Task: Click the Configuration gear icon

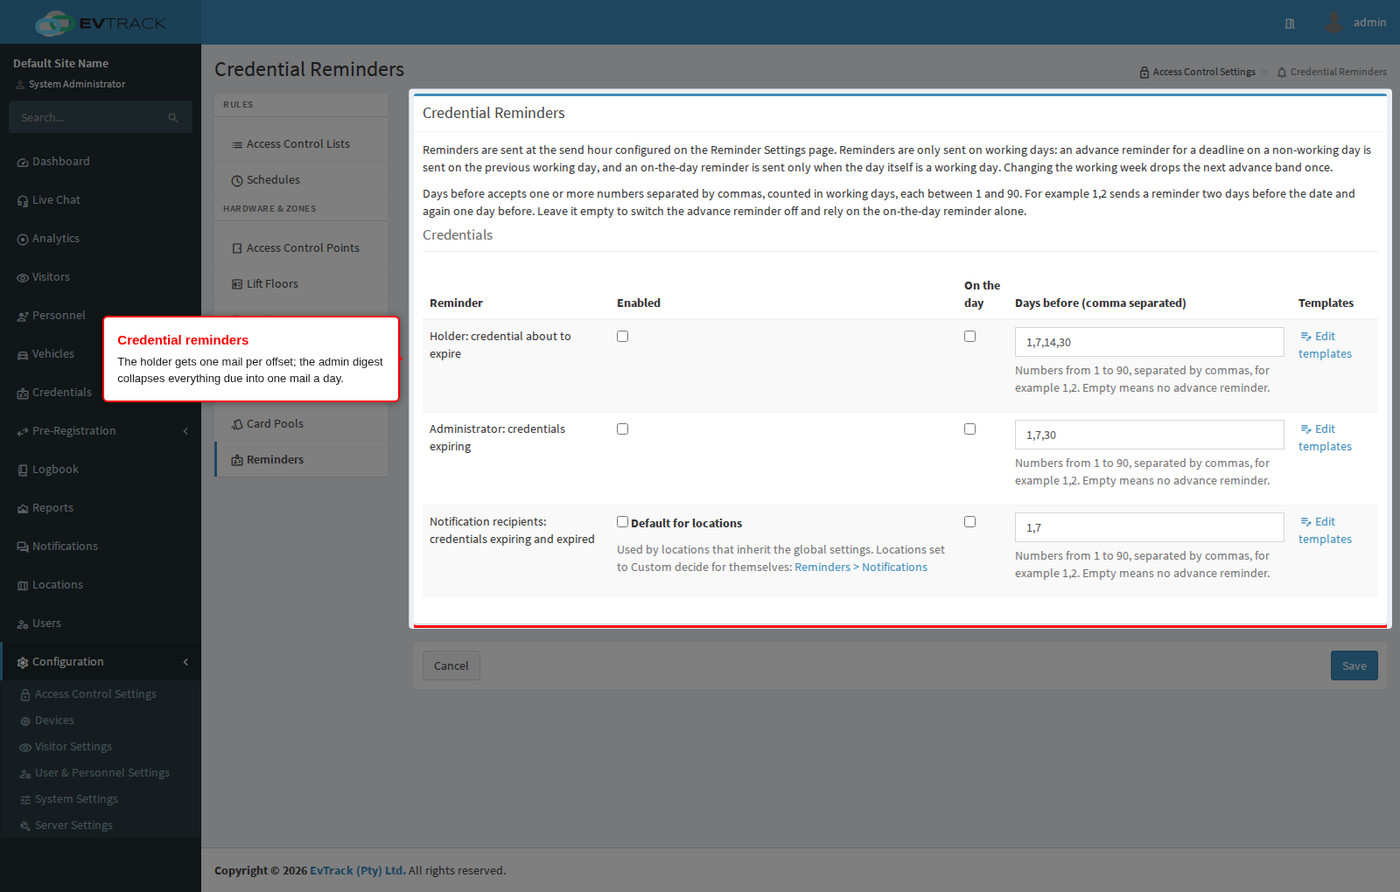Action: coord(23,663)
